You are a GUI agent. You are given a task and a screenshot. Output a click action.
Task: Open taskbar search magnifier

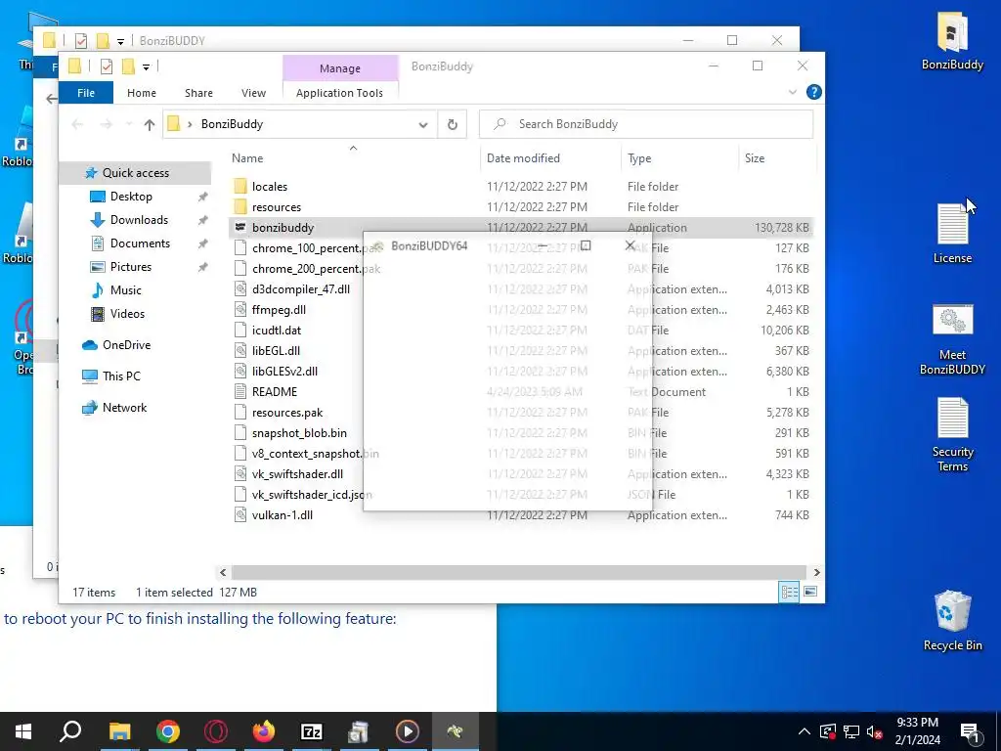pos(70,731)
